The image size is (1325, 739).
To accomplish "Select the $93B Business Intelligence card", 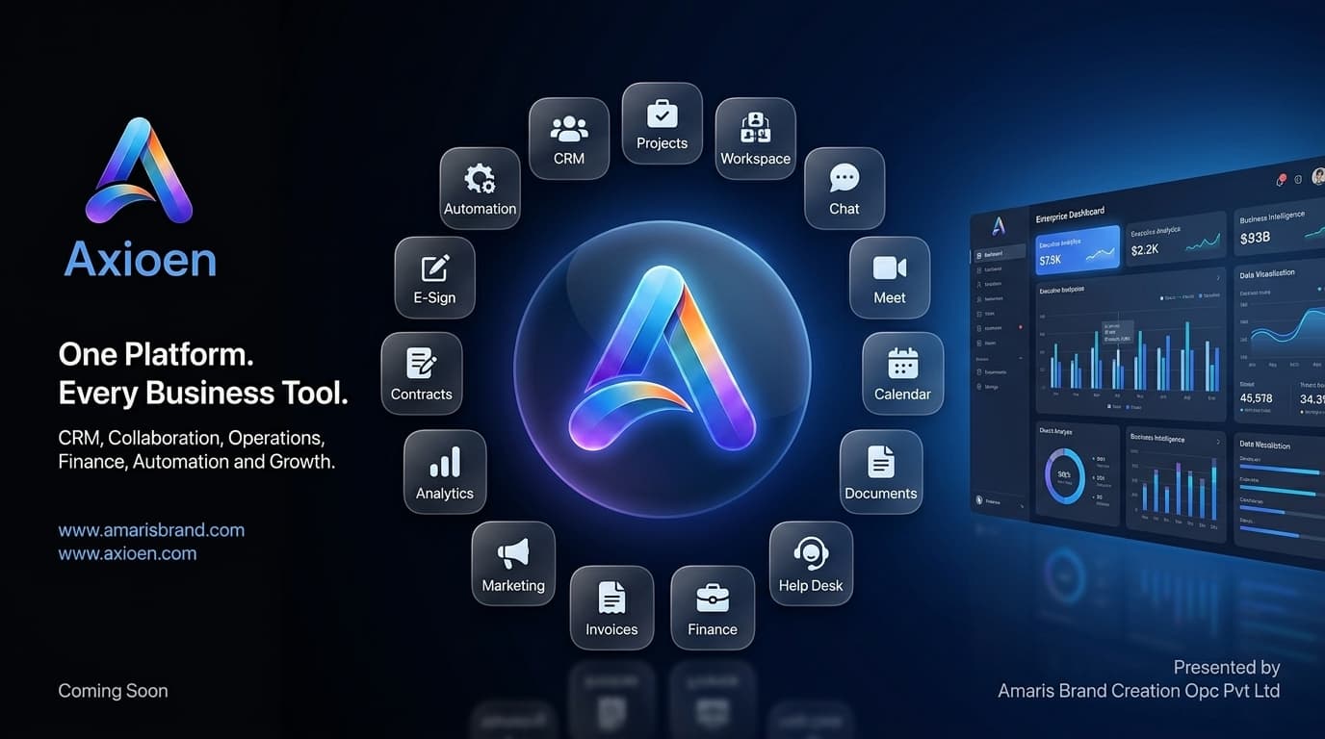I will pyautogui.click(x=1280, y=228).
